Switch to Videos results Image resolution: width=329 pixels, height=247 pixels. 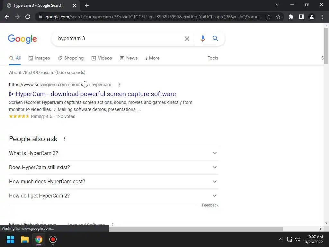[x=102, y=58]
